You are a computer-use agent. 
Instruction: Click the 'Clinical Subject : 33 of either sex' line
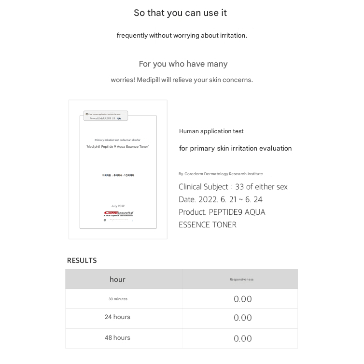(x=233, y=187)
